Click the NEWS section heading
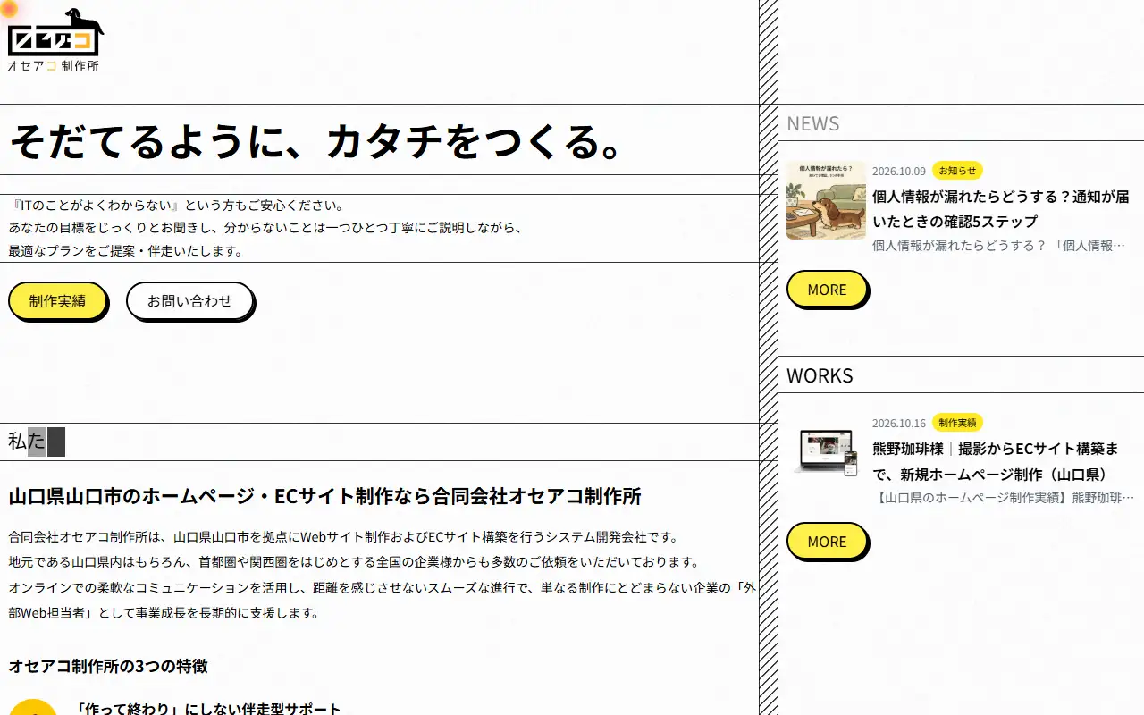The width and height of the screenshot is (1144, 715). point(813,123)
